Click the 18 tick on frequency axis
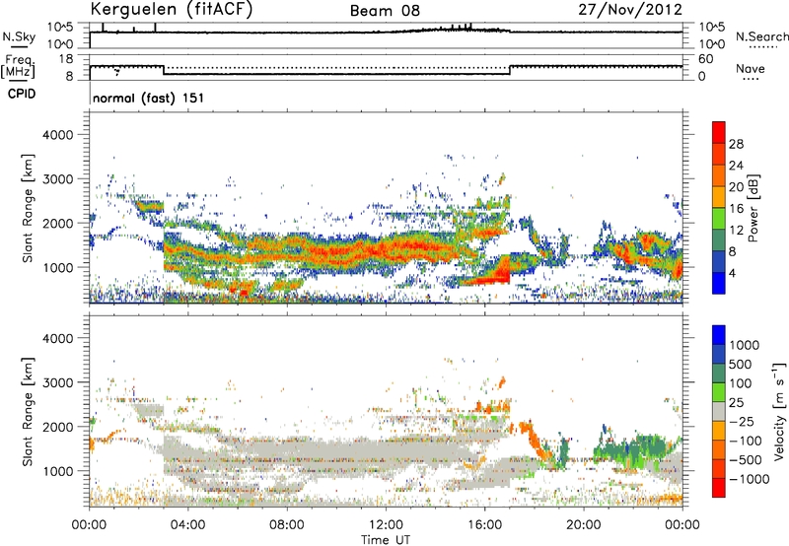 pos(65,59)
